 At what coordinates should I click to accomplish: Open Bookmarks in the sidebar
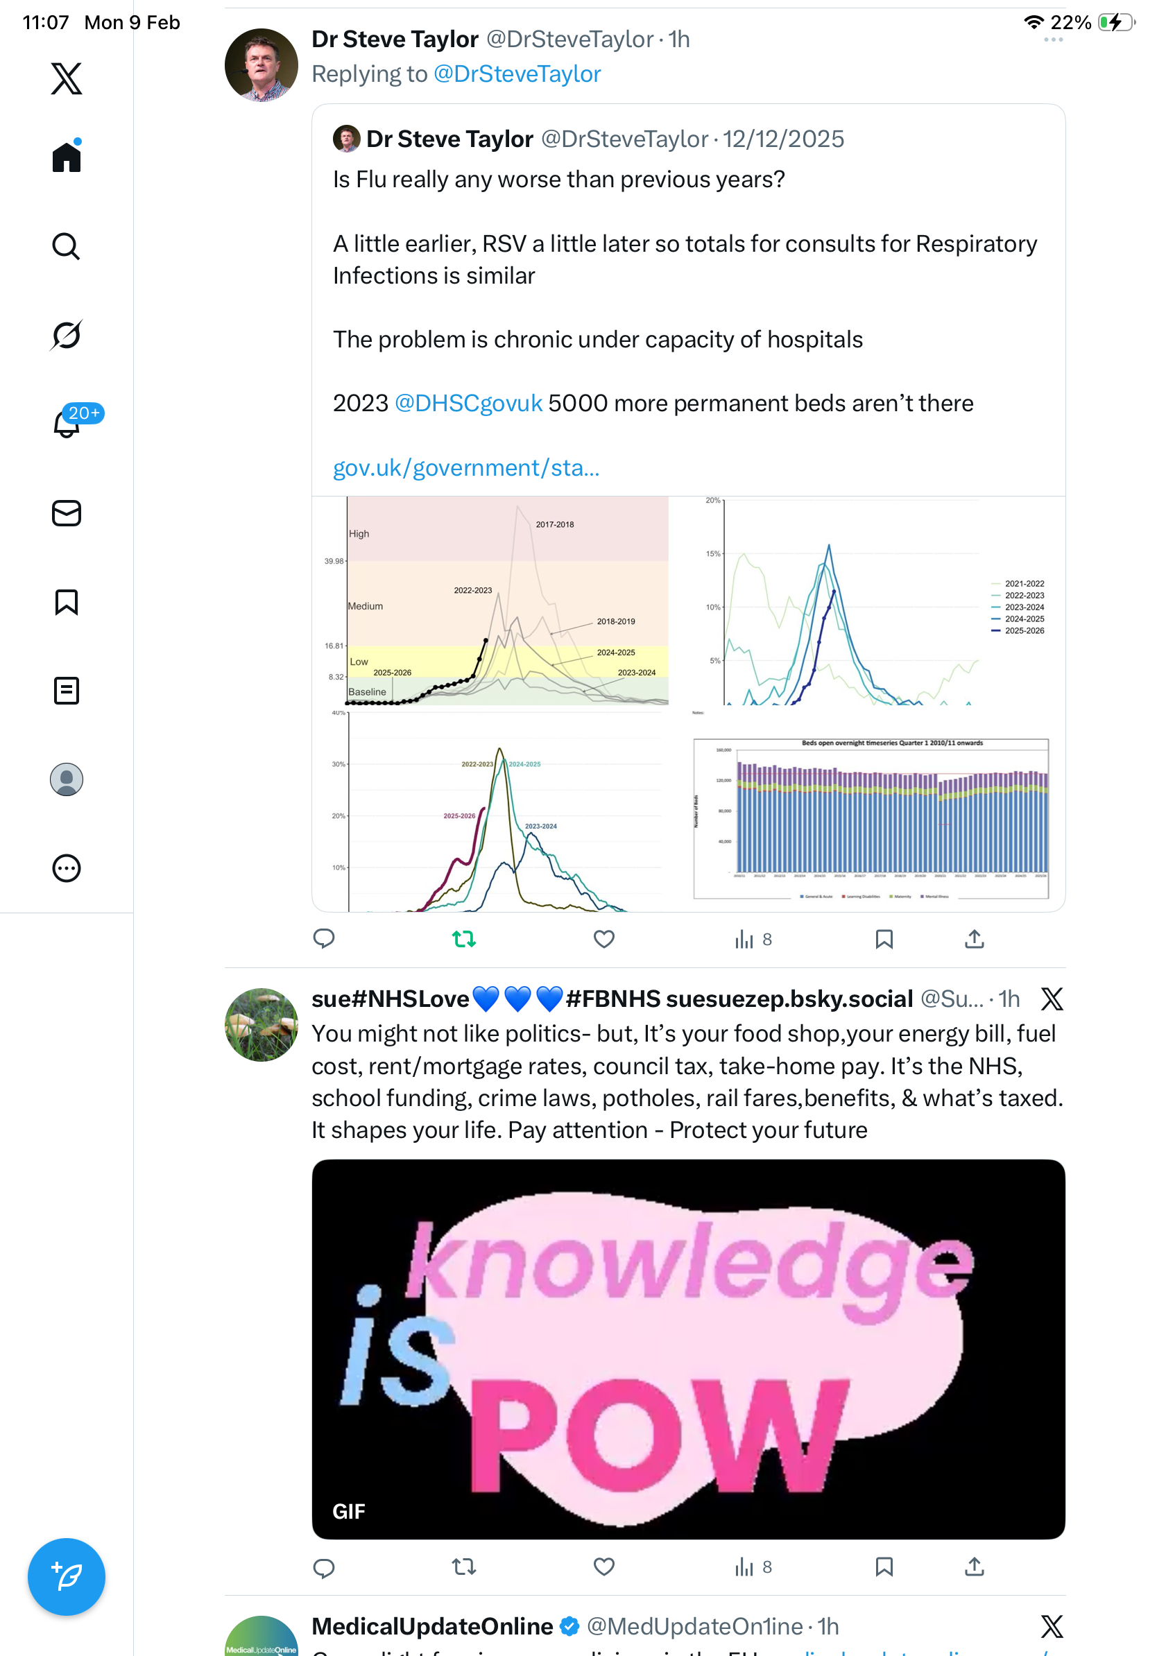[x=67, y=601]
